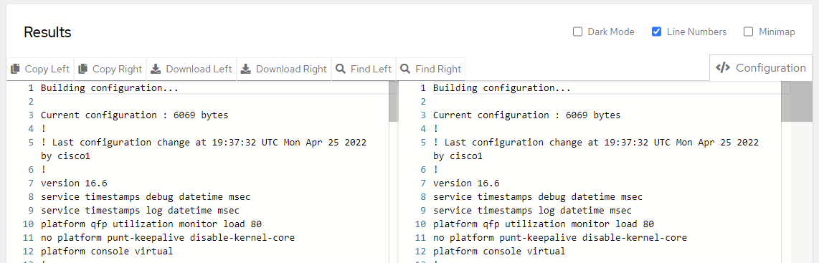Viewport: 819px width, 263px height.
Task: Click 'platform console virtual' in the right pane
Action: click(499, 252)
